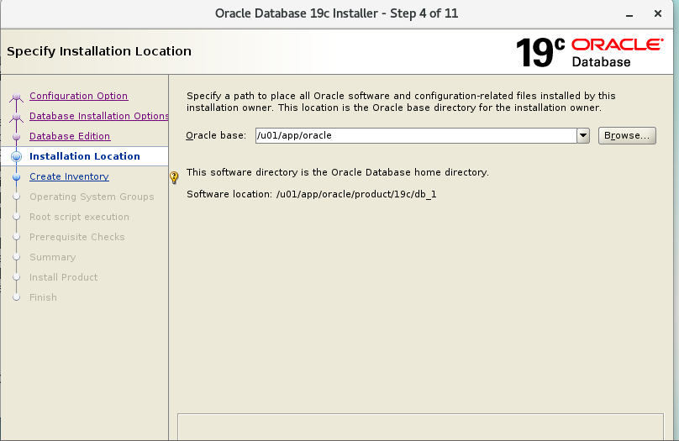Image resolution: width=679 pixels, height=441 pixels.
Task: Click the message pane at the bottom
Action: tap(420, 428)
